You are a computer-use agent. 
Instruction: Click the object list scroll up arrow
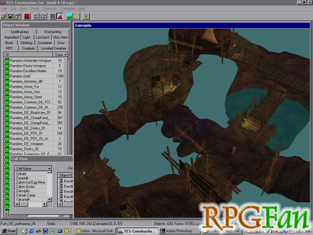[66, 54]
